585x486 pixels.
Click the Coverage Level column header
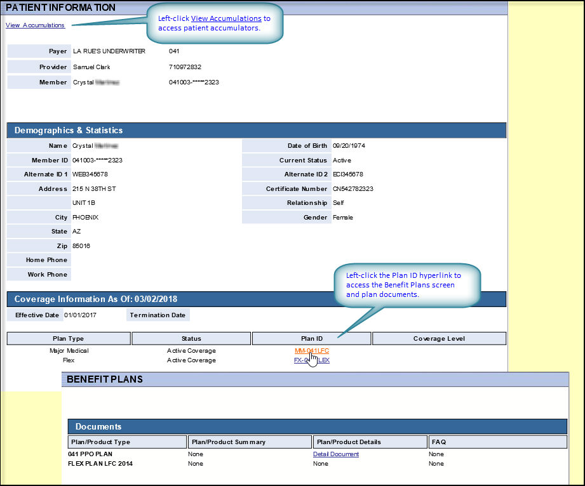[439, 339]
